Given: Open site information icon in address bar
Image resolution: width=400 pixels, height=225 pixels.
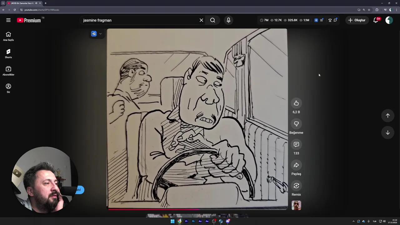Looking at the screenshot, I should (21, 10).
